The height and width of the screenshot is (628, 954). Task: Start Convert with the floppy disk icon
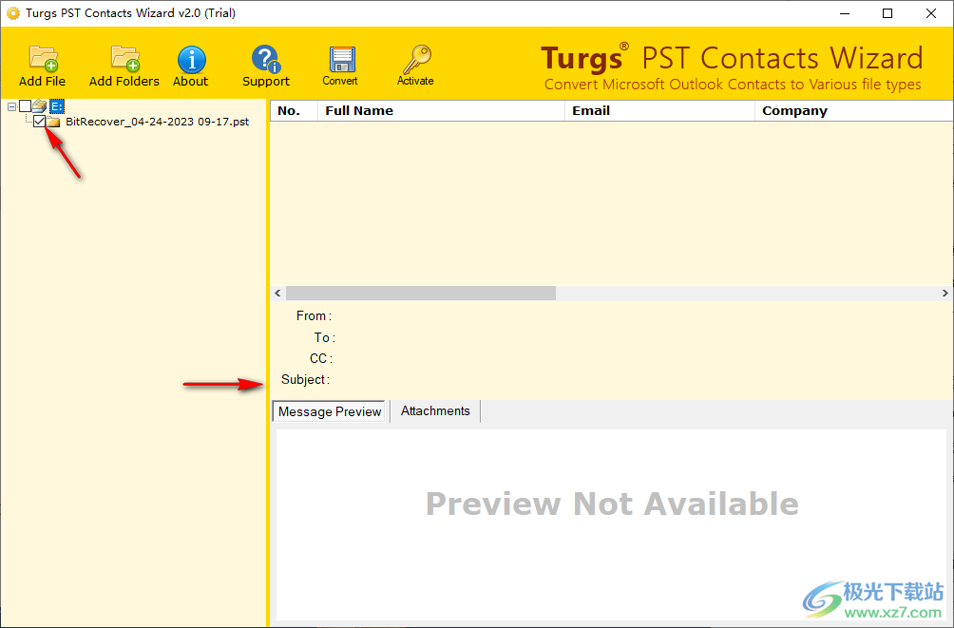point(340,66)
